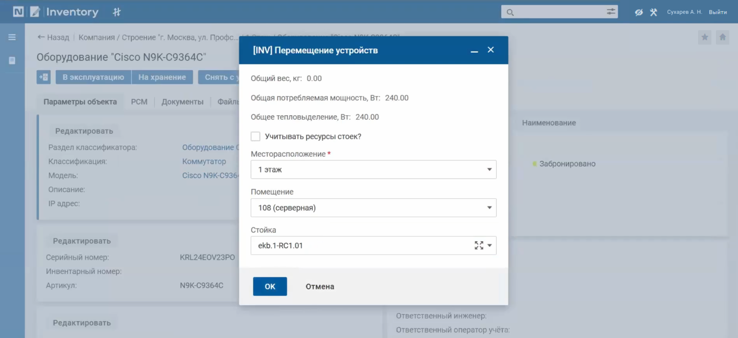Add page to favorites with star icon
Image resolution: width=738 pixels, height=338 pixels.
[x=705, y=37]
